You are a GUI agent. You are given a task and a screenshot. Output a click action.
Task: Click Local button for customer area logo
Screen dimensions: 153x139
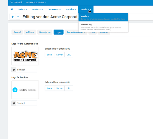(50, 55)
